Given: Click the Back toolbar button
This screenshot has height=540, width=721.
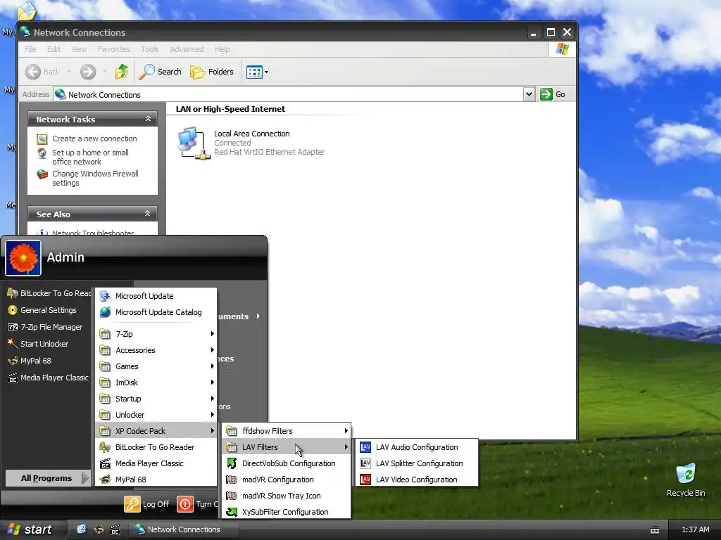Looking at the screenshot, I should point(43,72).
